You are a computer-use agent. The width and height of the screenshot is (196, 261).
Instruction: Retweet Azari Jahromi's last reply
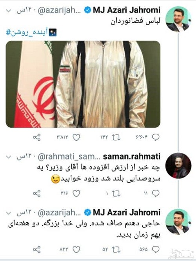pos(116,250)
